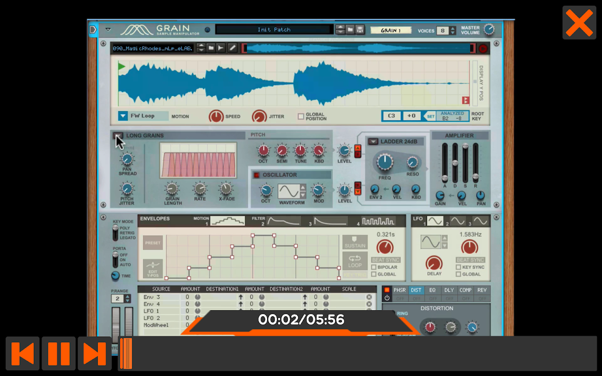The height and width of the screenshot is (376, 602).
Task: Turn the amplifier GAIN knob
Action: click(x=440, y=196)
